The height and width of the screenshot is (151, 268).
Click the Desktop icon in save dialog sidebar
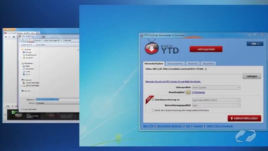(x=24, y=52)
